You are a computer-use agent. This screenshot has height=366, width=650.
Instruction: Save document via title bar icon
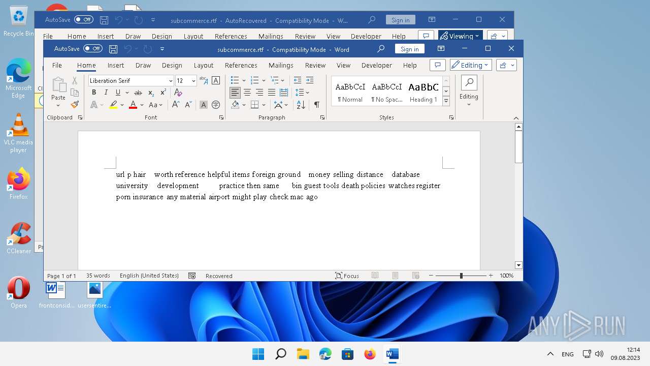tap(113, 49)
